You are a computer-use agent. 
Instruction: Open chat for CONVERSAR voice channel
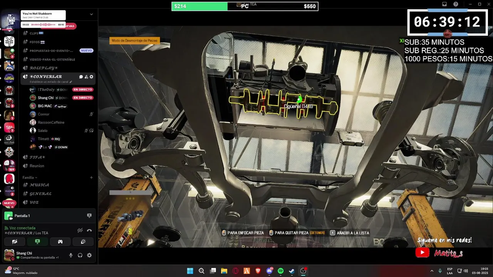(x=81, y=77)
